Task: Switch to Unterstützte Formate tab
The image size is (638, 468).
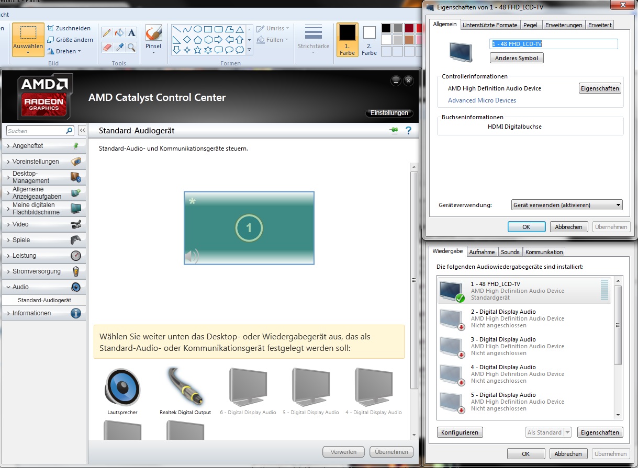Action: pyautogui.click(x=490, y=25)
